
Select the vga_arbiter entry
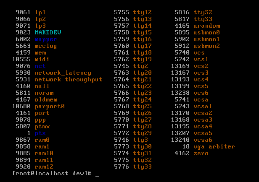(x=214, y=147)
